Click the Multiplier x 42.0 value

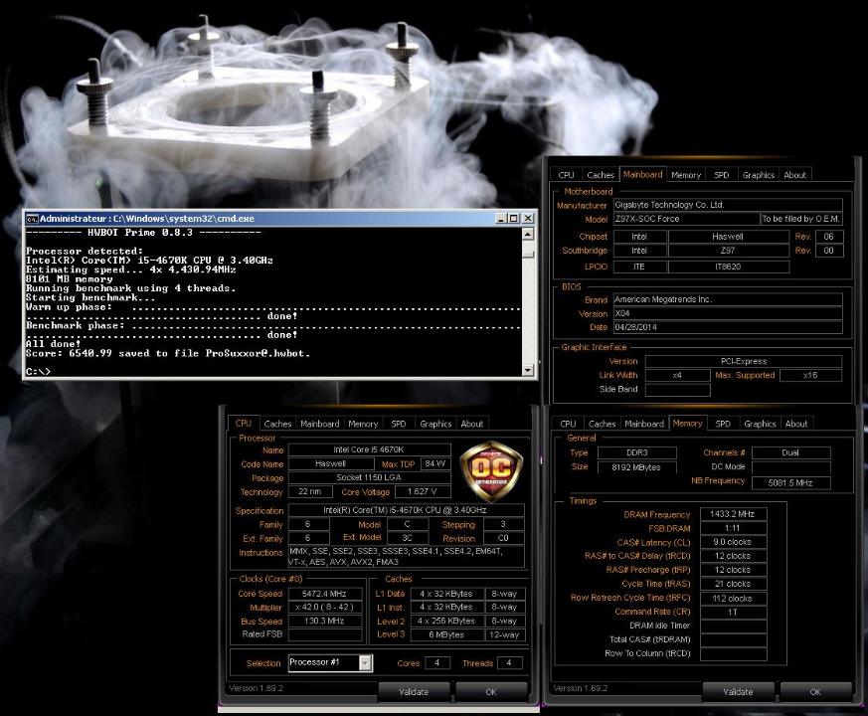(x=324, y=607)
